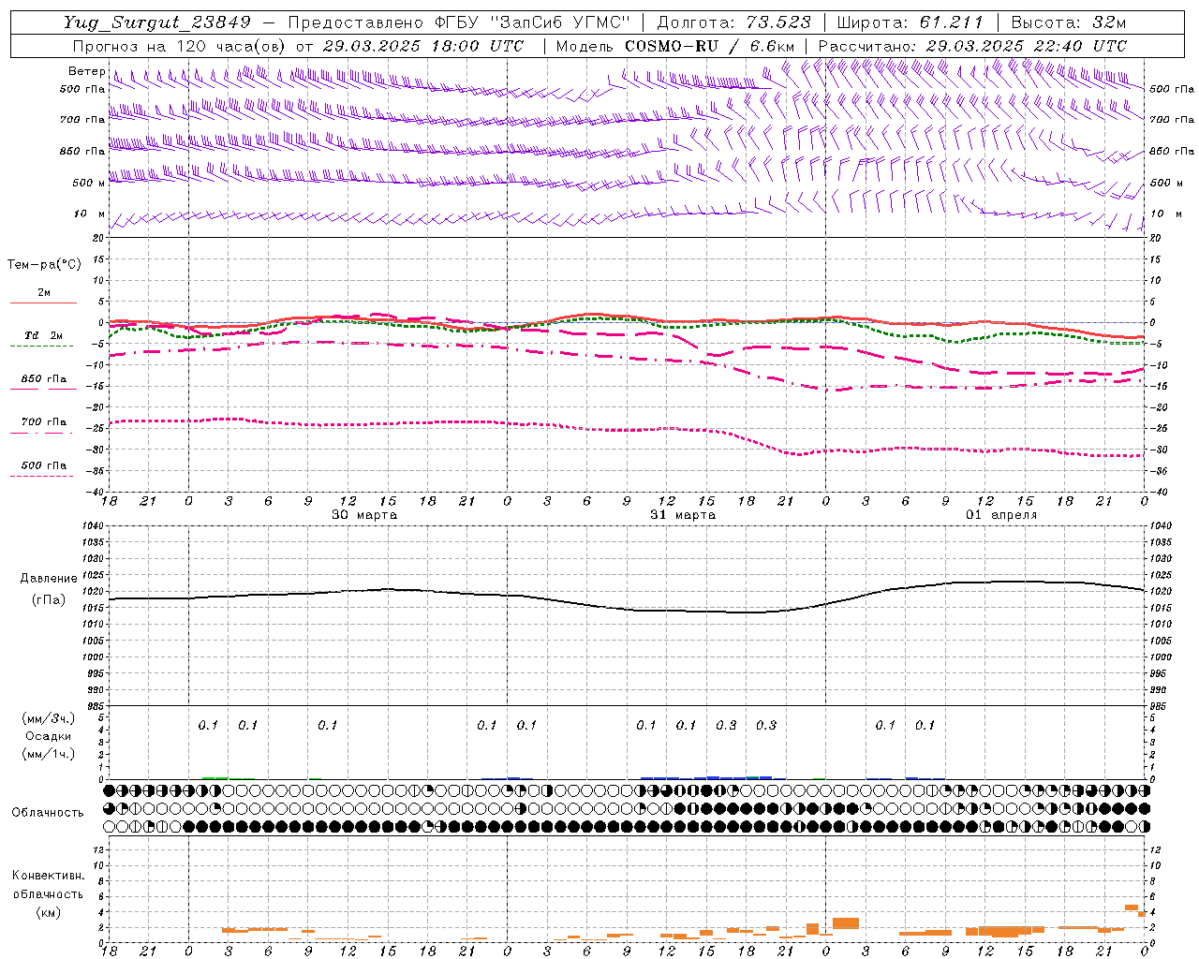Select the text Предоставлено ФГБУ "ЗапСиб УГМС"

pyautogui.click(x=458, y=22)
